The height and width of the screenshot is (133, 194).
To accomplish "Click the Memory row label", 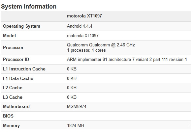I will [x=11, y=125].
